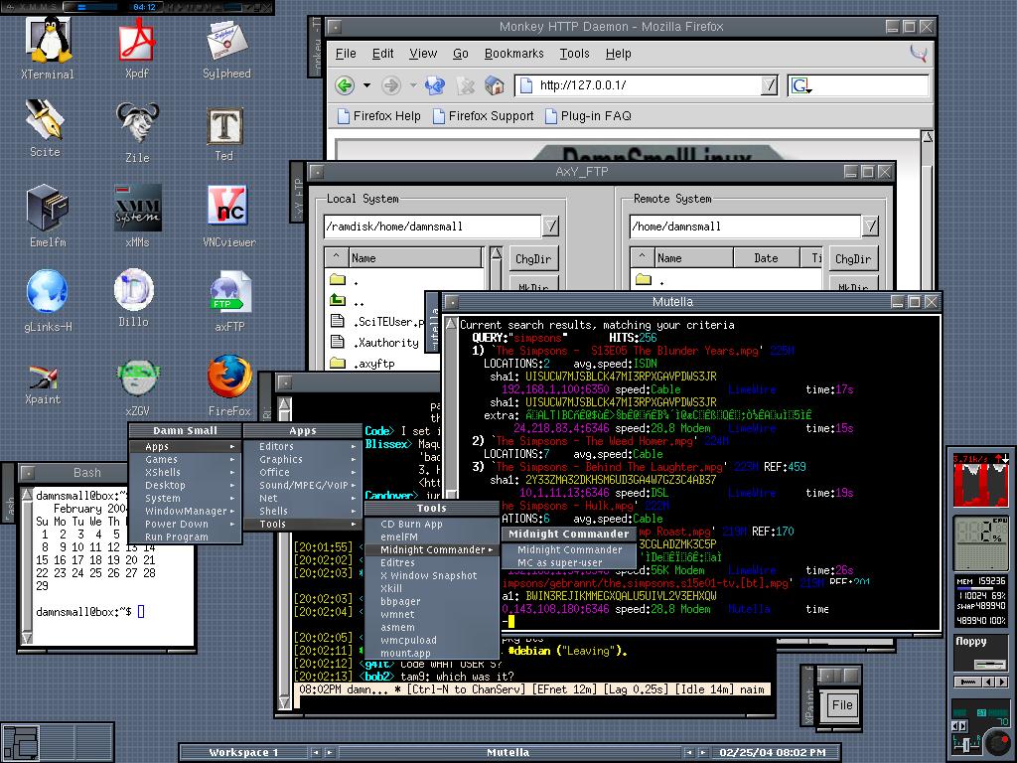Open the Sylpheed mail icon
Image resolution: width=1017 pixels, height=763 pixels.
click(x=226, y=41)
